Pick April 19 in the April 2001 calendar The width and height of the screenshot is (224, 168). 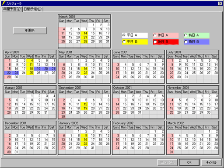[x=38, y=69]
